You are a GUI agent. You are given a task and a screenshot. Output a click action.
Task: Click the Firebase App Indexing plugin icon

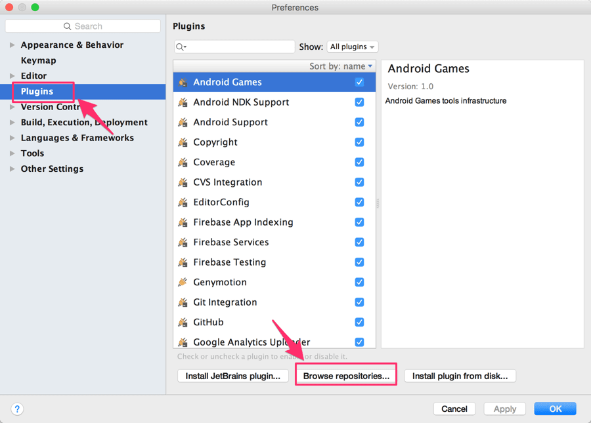(x=183, y=222)
